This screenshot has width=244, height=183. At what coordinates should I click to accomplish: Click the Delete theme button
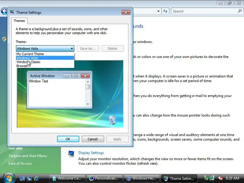click(x=113, y=48)
